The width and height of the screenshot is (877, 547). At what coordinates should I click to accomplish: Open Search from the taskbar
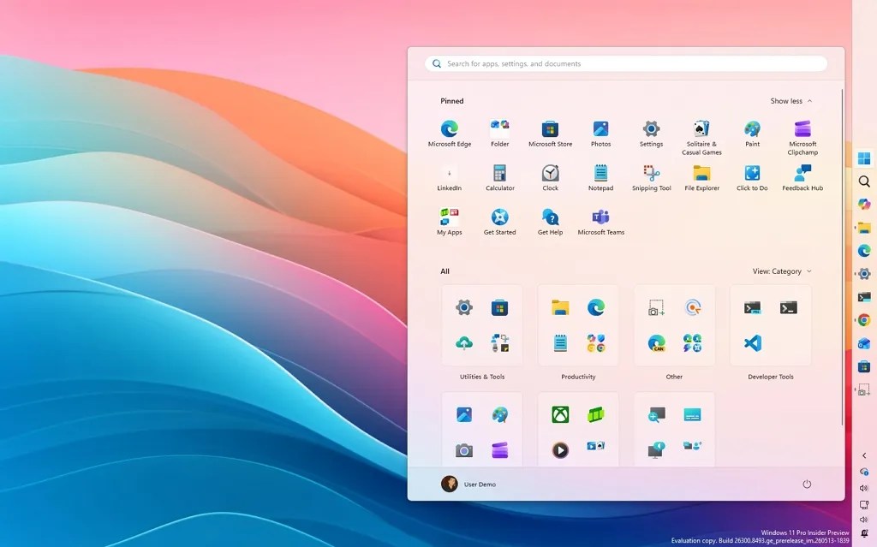coord(864,181)
